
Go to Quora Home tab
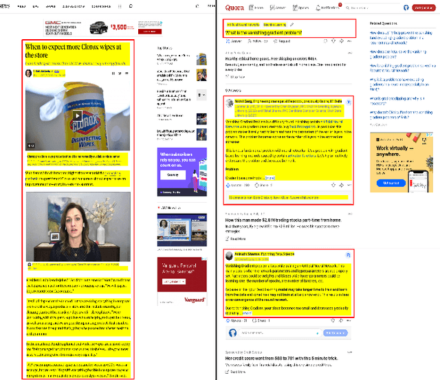pyautogui.click(x=256, y=8)
